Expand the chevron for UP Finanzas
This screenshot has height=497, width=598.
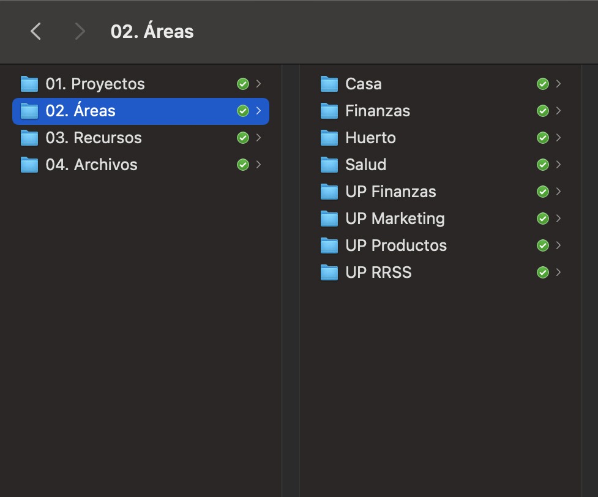pos(558,192)
